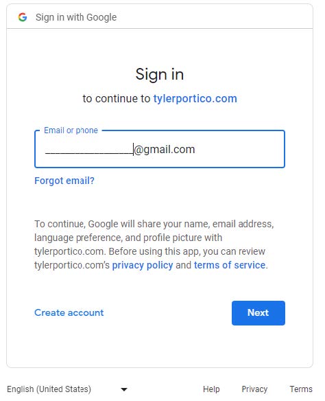Screen dimensions: 325x401
Task: Click the Next button
Action: 258,313
